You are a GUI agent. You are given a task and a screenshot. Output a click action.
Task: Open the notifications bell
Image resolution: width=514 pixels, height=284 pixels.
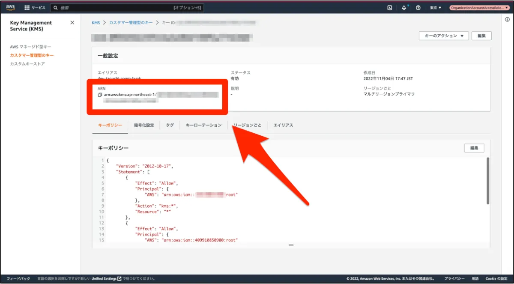tap(403, 8)
